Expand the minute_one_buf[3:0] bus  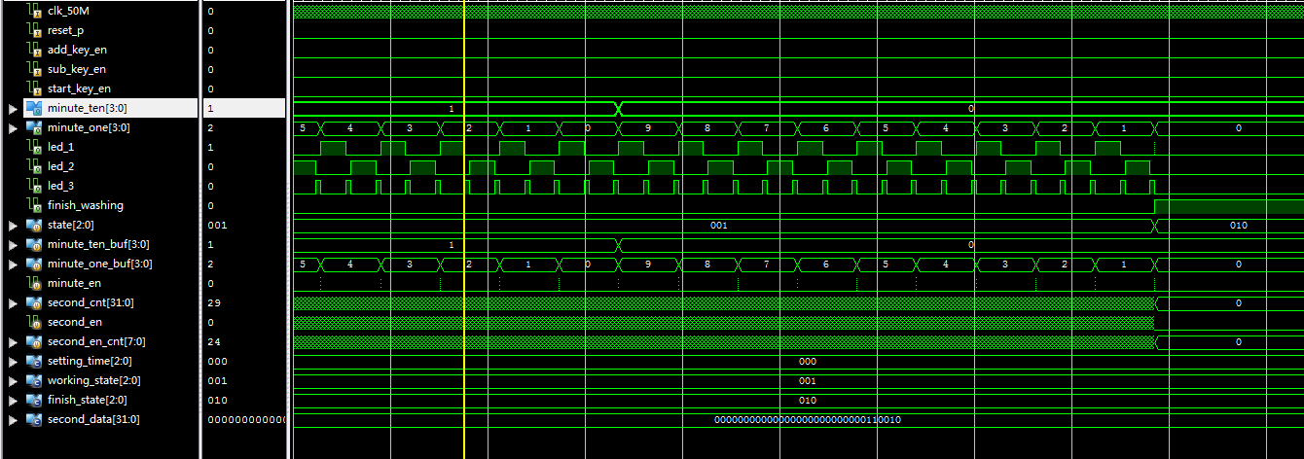click(x=13, y=264)
